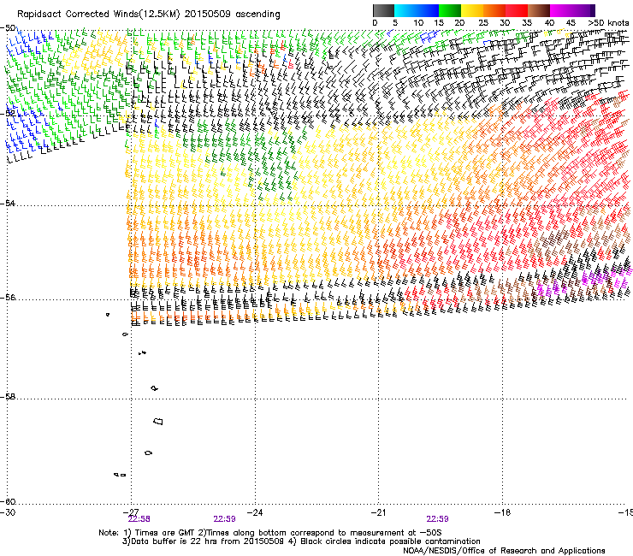Click the tiny island outline just below -56
633x556 pixels.
pyautogui.click(x=108, y=314)
